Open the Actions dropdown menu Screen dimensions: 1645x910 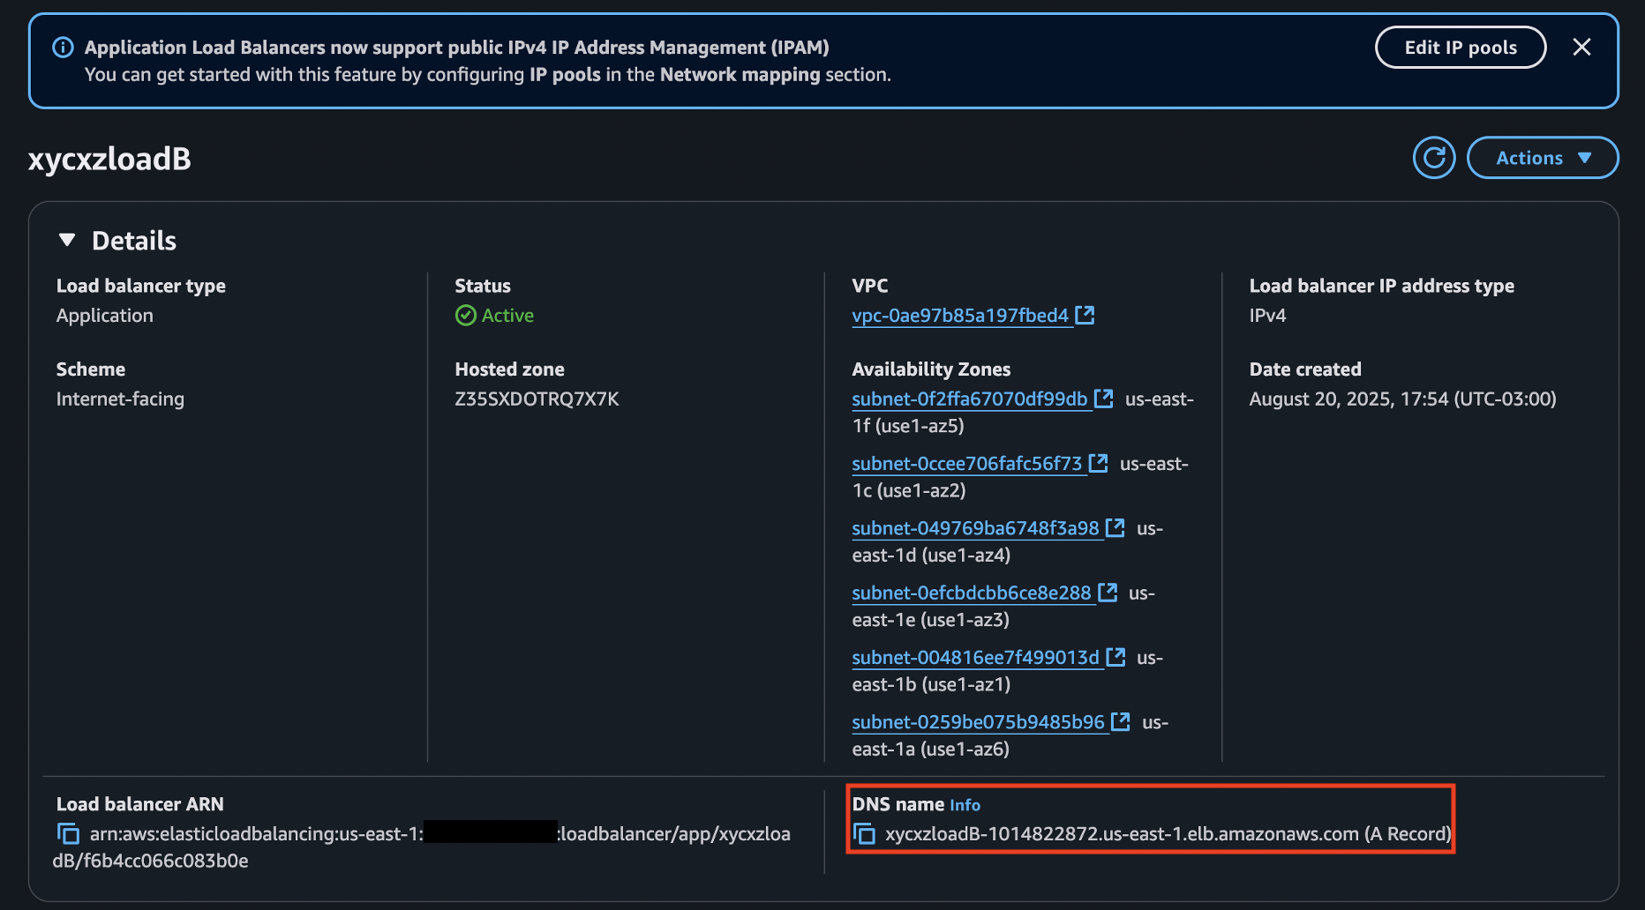click(1543, 157)
